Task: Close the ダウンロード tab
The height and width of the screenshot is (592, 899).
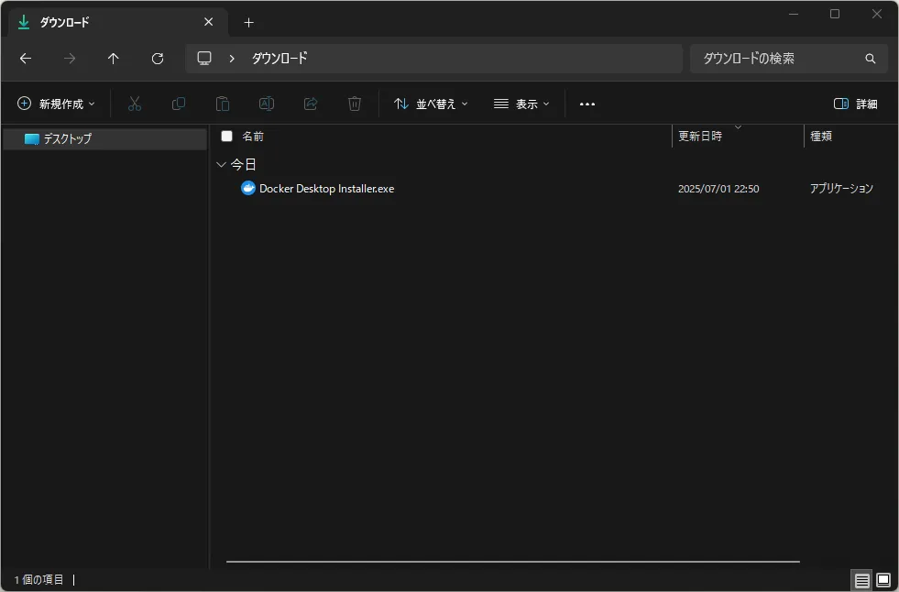Action: coord(209,22)
